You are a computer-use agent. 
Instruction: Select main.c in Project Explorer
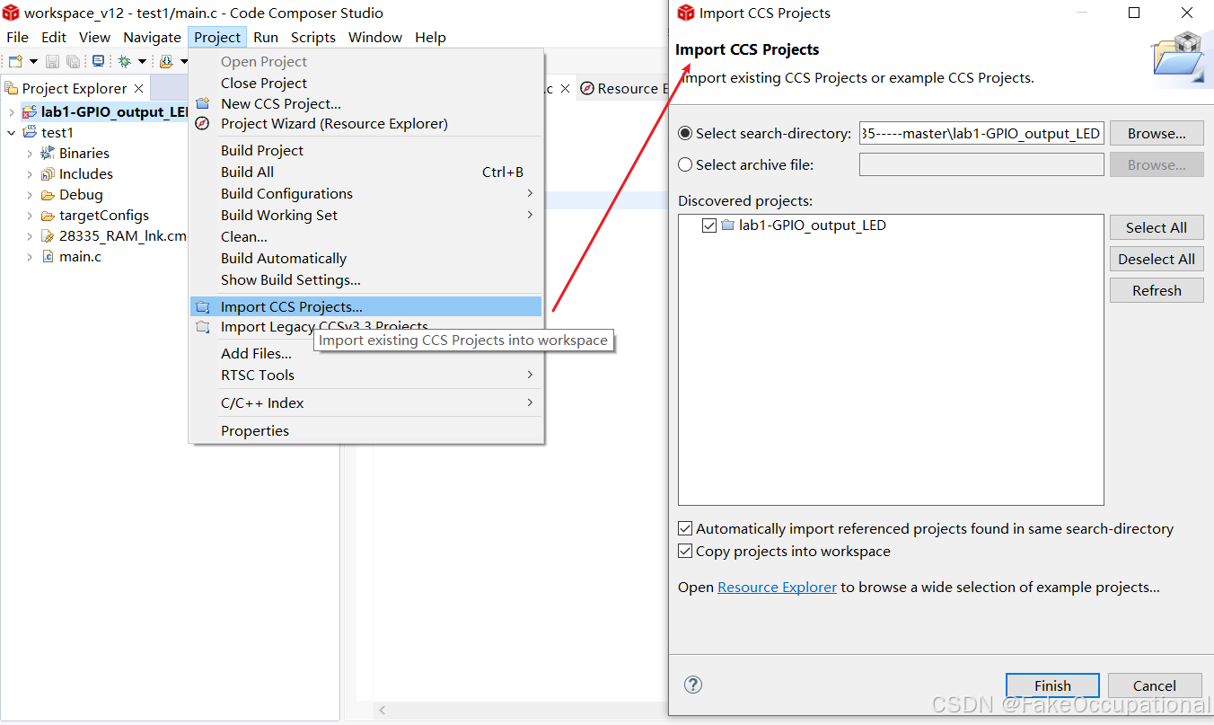point(80,257)
